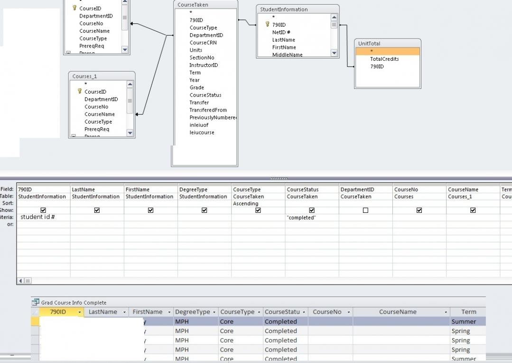Select CourseStatus field in CourseTaken table
Image resolution: width=512 pixels, height=363 pixels.
[x=205, y=95]
